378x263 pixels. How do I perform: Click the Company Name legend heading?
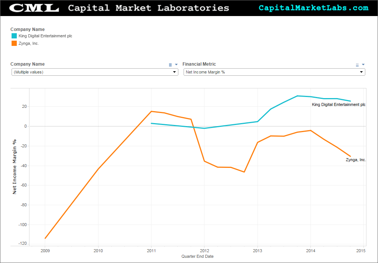pos(28,29)
